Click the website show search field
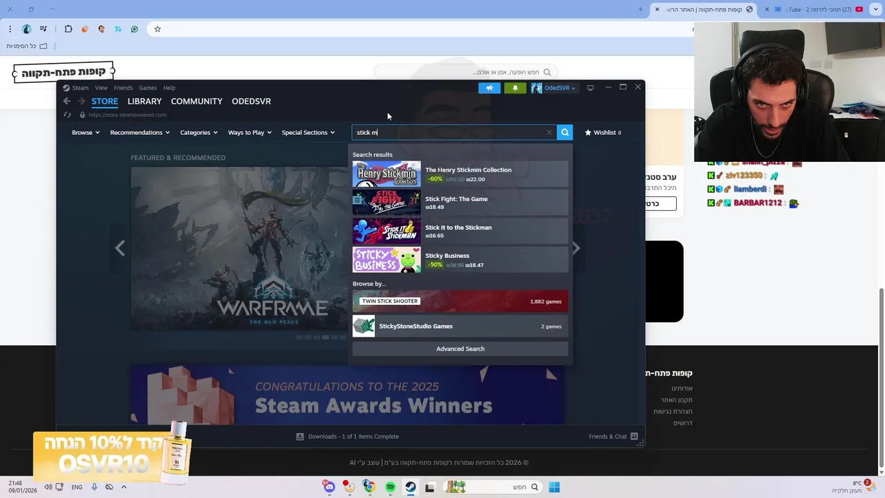This screenshot has height=498, width=885. point(466,72)
